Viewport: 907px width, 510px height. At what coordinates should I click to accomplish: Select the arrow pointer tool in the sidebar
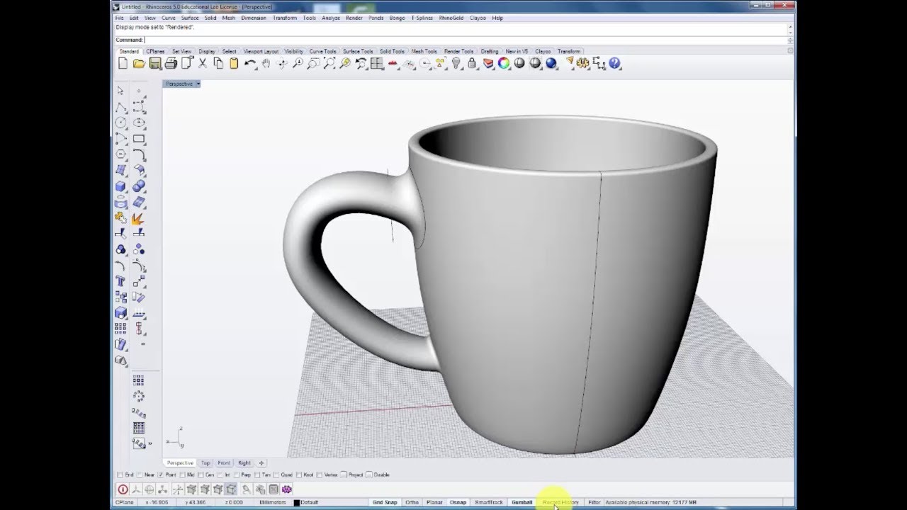coord(120,91)
